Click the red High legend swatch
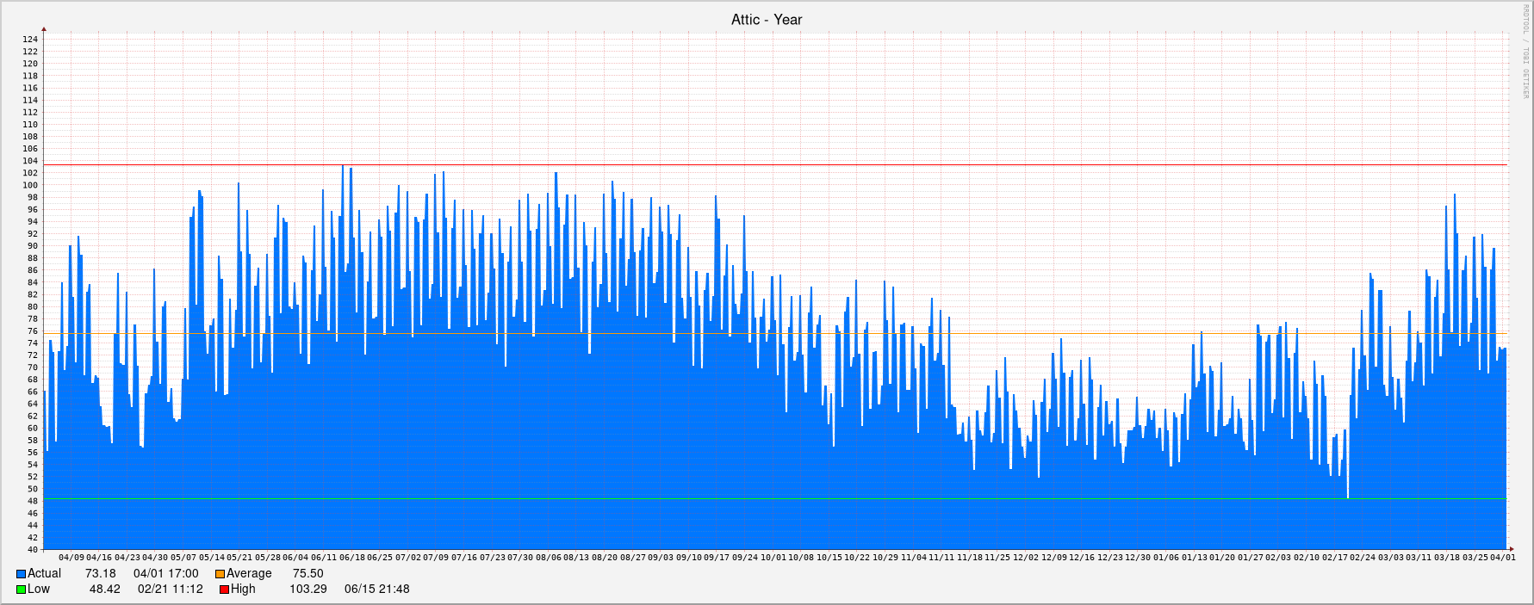 pos(224,590)
